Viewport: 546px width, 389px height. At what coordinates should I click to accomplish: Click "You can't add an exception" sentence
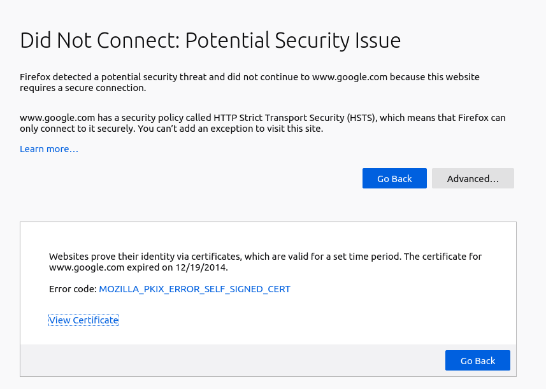pyautogui.click(x=243, y=129)
